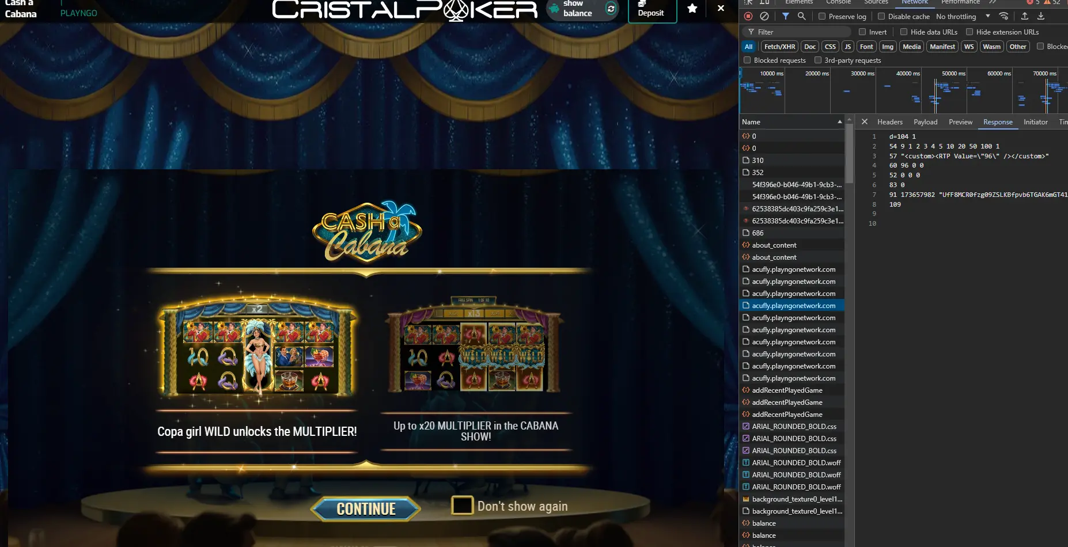Click the 40000 ms timeline overview mark
Screen dimensions: 1068x547
[x=907, y=73]
